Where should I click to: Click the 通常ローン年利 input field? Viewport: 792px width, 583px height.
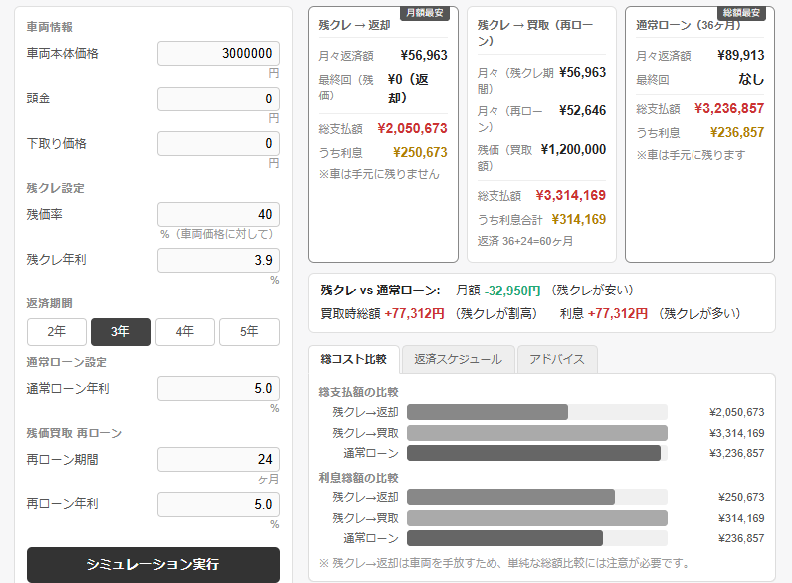click(218, 389)
